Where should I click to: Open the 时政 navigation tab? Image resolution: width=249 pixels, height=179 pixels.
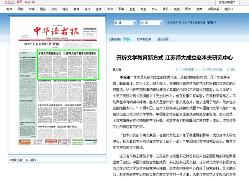point(31,9)
